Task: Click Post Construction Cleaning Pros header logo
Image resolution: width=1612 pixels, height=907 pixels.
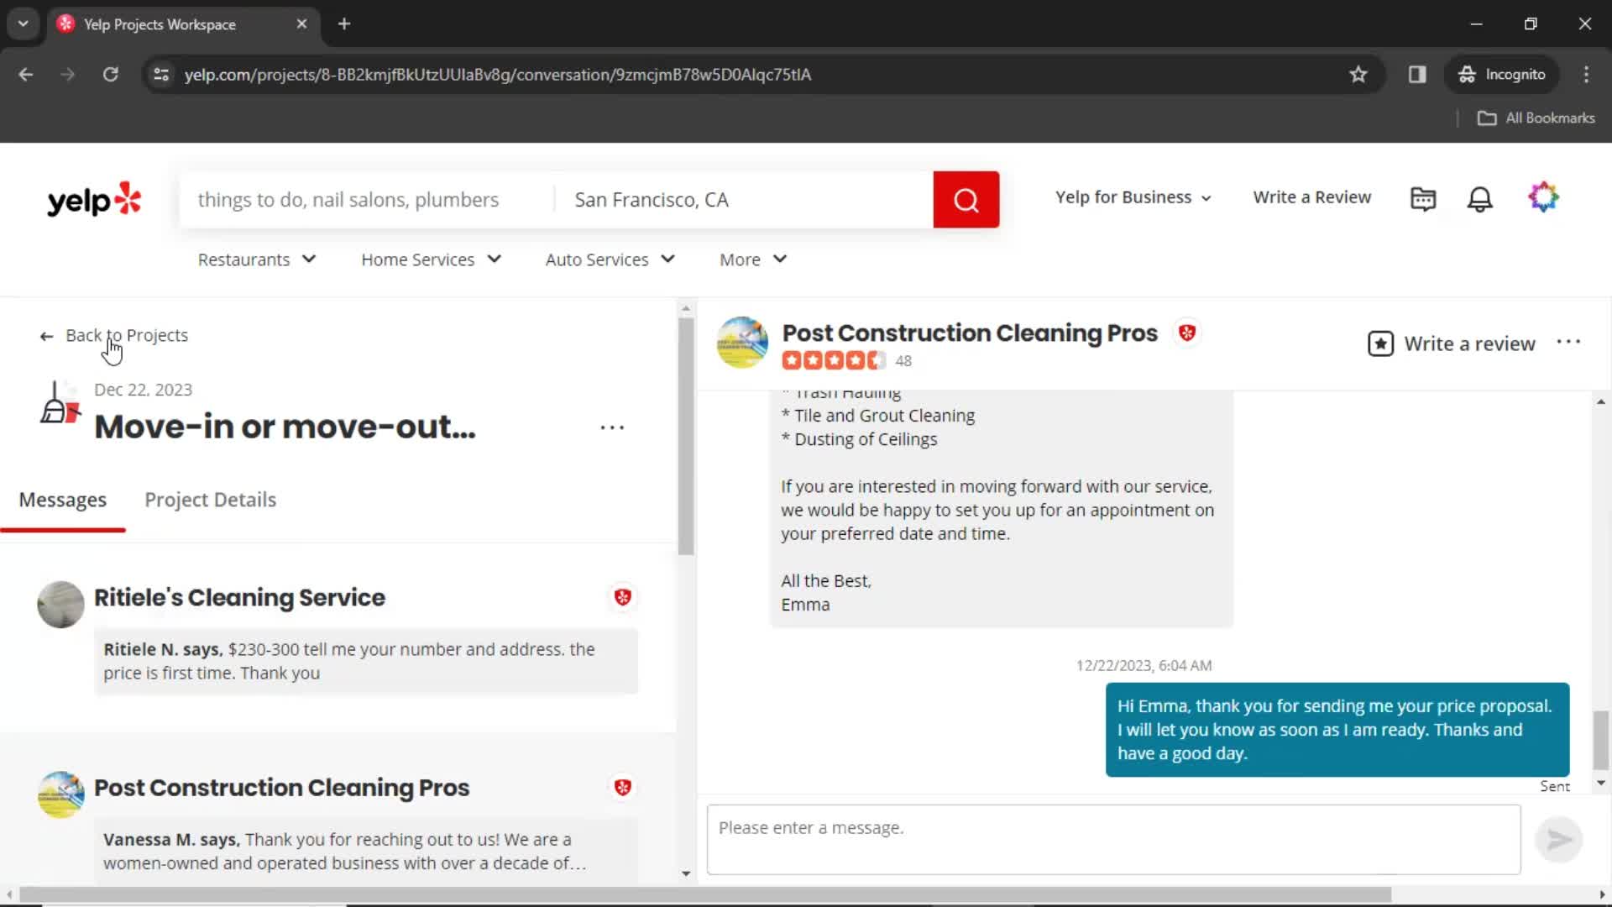Action: point(742,342)
